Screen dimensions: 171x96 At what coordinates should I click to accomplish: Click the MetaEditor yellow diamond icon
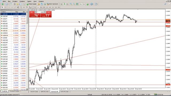click(39, 4)
